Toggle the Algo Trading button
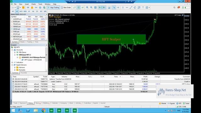 click(x=53, y=8)
